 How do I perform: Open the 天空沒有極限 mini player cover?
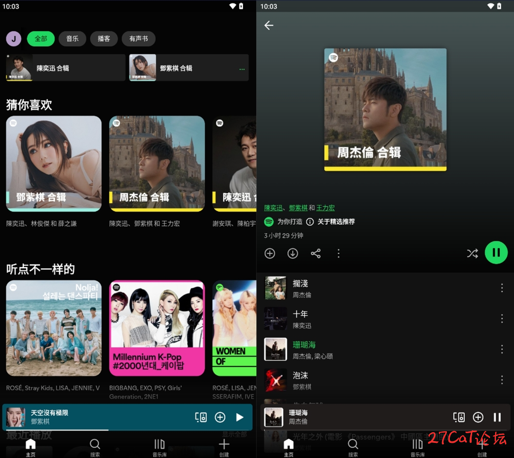coord(16,417)
